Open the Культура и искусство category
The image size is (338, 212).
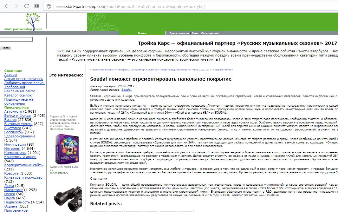[23, 177]
